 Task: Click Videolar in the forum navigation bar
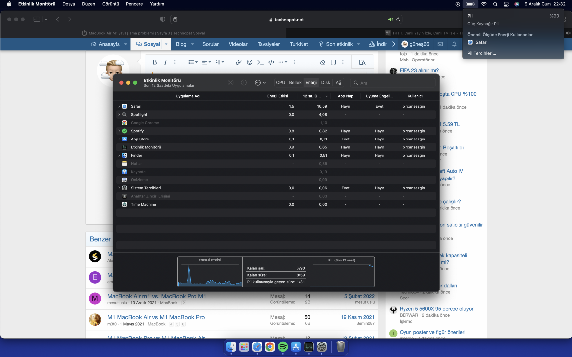coord(238,44)
